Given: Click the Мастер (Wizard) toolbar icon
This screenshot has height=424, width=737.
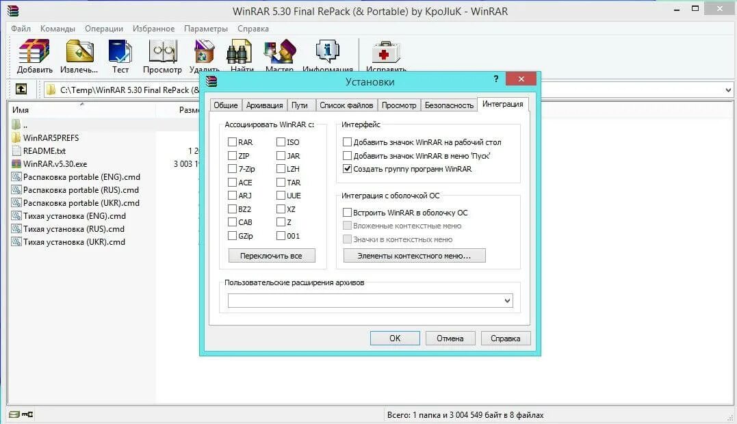Looking at the screenshot, I should click(x=280, y=51).
